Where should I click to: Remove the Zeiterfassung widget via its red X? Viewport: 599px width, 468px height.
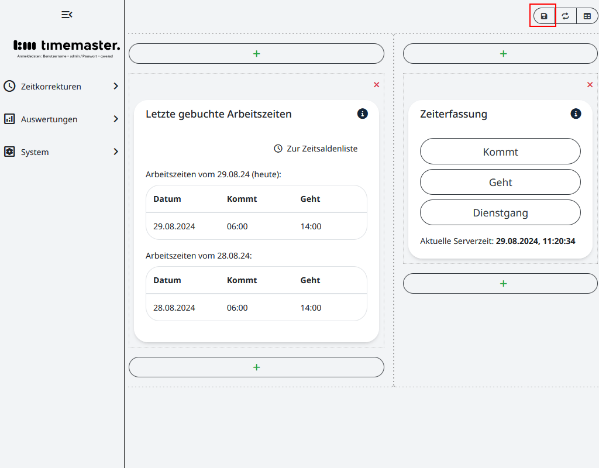click(590, 84)
